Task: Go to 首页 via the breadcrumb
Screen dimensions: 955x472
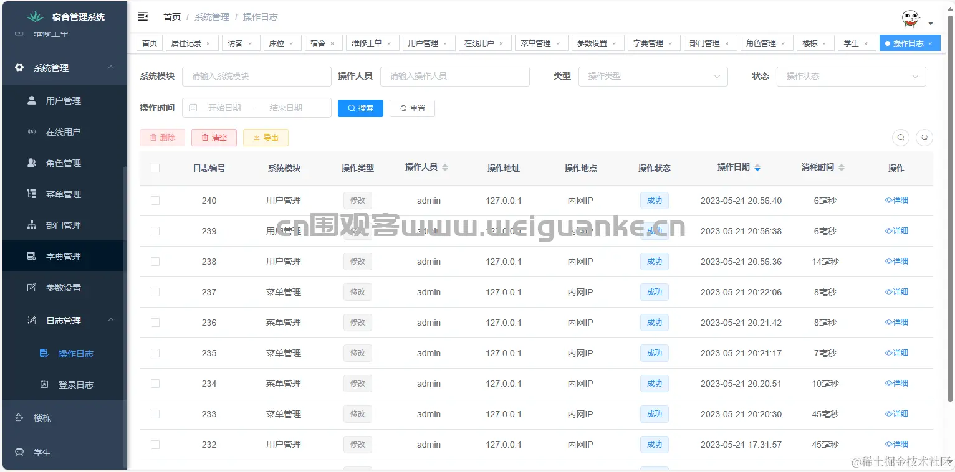Action: pos(172,17)
